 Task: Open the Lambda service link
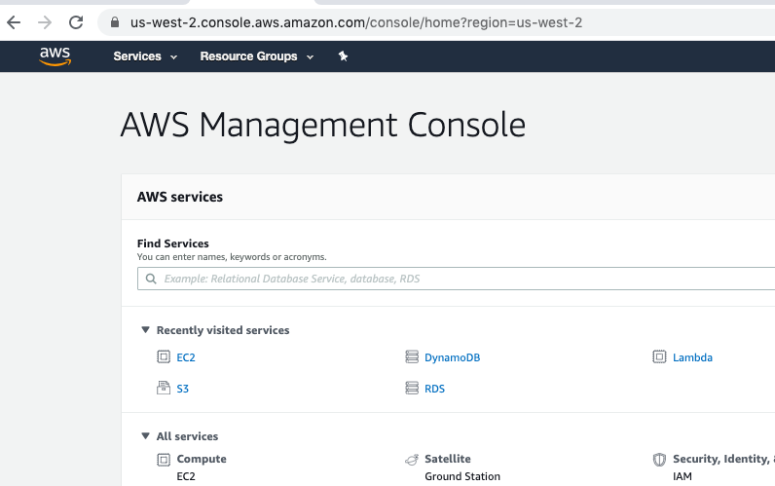coord(692,357)
